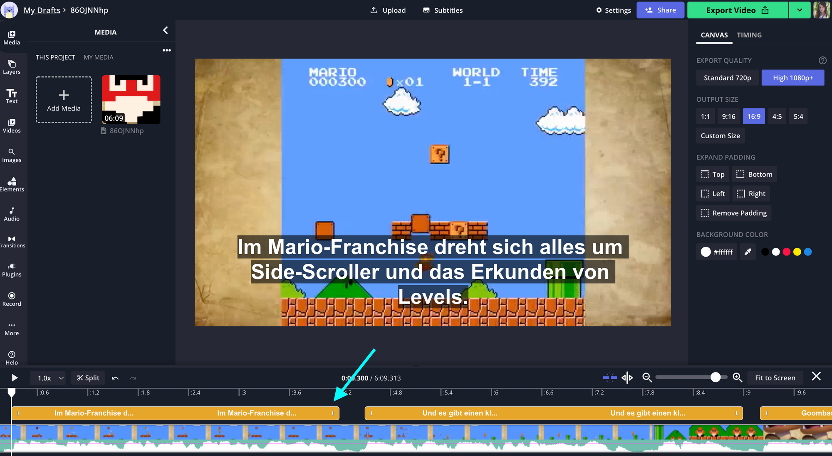Pick the red background color swatch

[786, 252]
